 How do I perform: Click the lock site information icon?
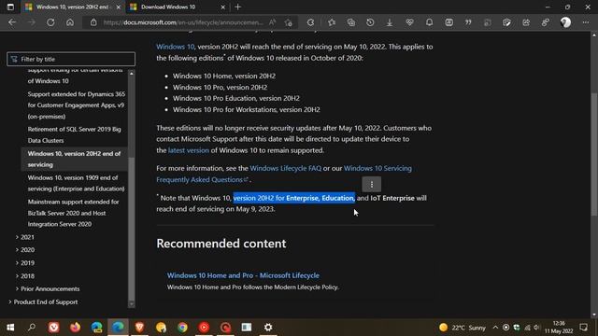click(x=93, y=22)
